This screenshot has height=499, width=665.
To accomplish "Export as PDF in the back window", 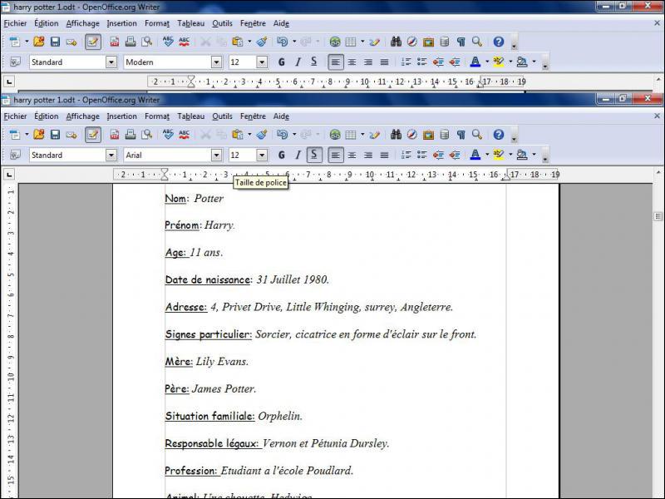I will point(115,42).
